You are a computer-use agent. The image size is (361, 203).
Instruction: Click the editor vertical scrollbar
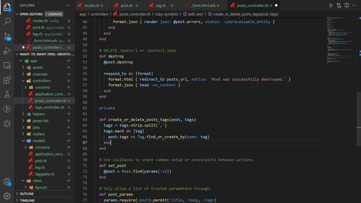pos(359,118)
